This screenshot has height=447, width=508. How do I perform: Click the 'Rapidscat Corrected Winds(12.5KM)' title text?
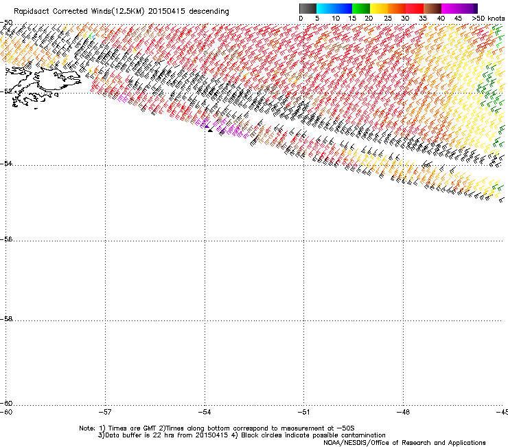(79, 12)
